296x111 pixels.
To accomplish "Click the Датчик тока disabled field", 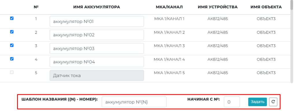I will tap(97, 76).
